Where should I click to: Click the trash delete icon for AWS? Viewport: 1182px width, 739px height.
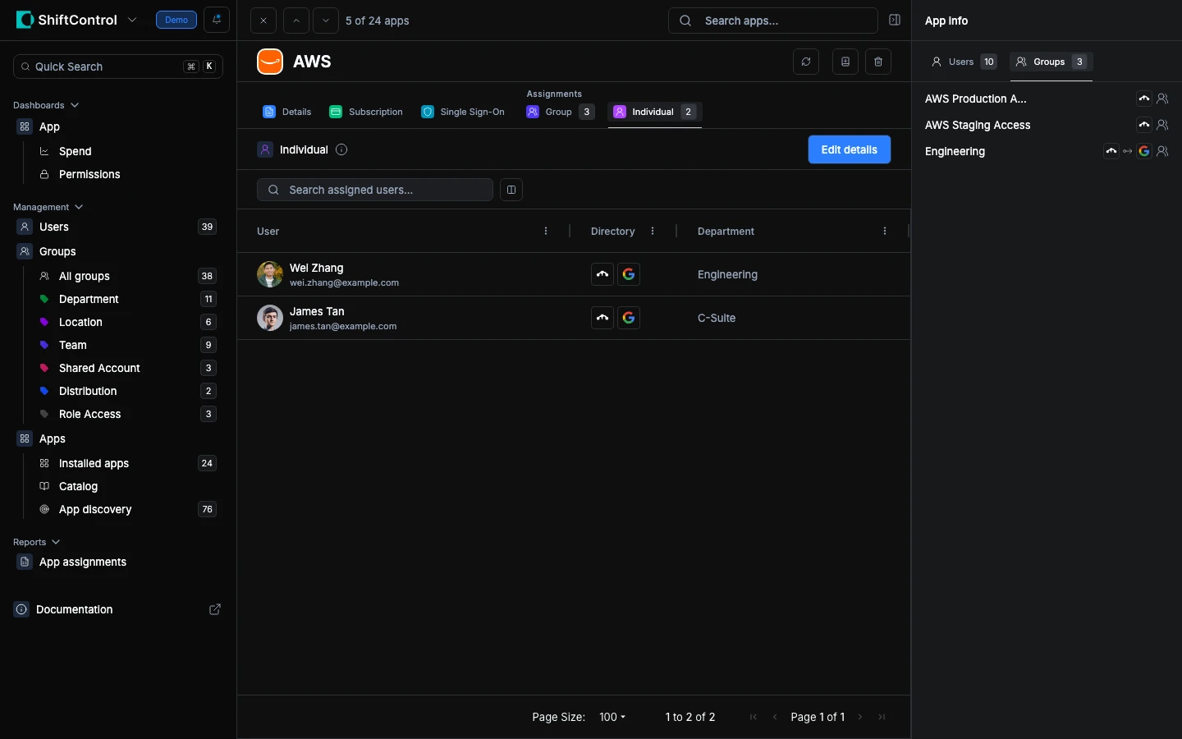878,62
